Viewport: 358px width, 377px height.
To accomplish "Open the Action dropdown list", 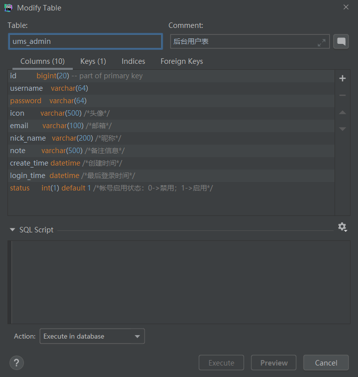I will pyautogui.click(x=92, y=336).
